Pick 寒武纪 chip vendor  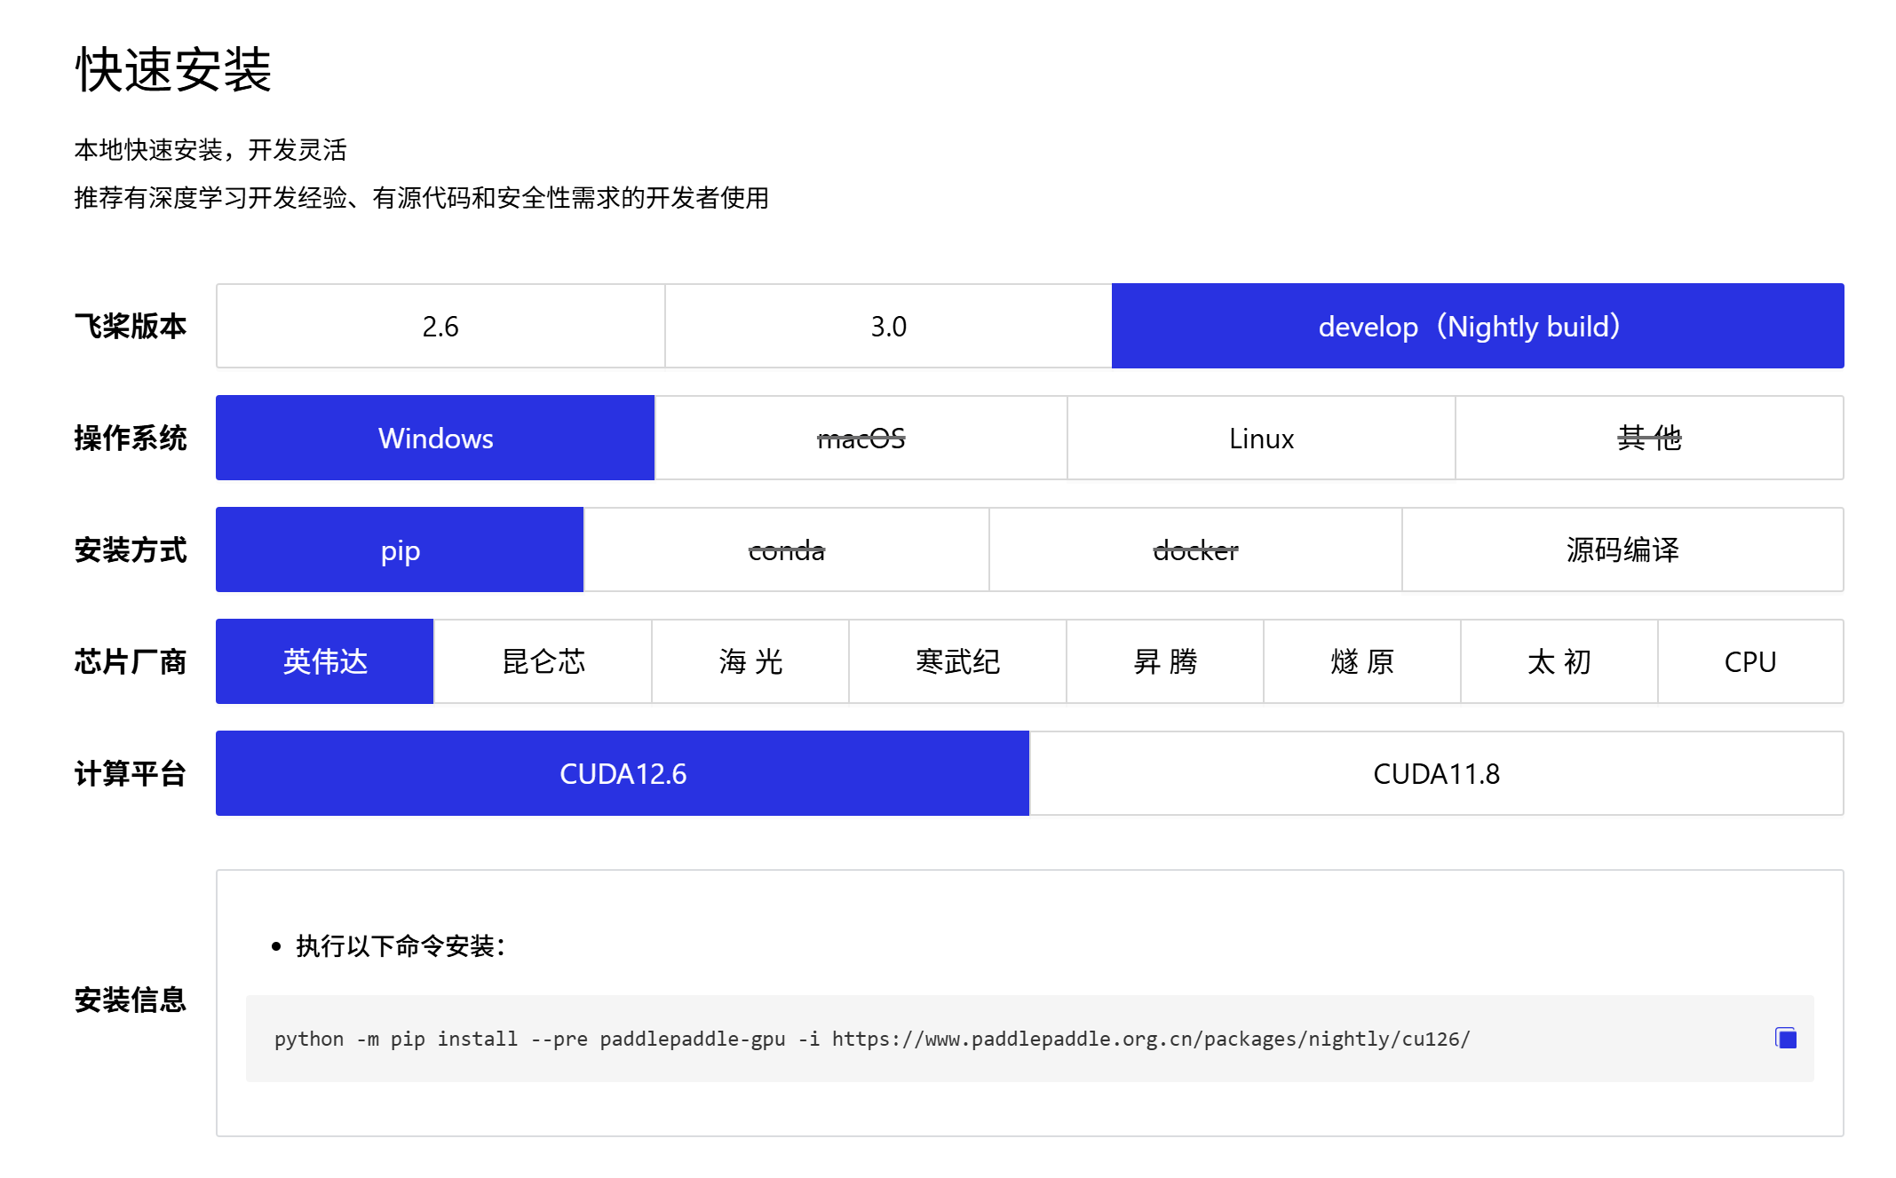957,661
